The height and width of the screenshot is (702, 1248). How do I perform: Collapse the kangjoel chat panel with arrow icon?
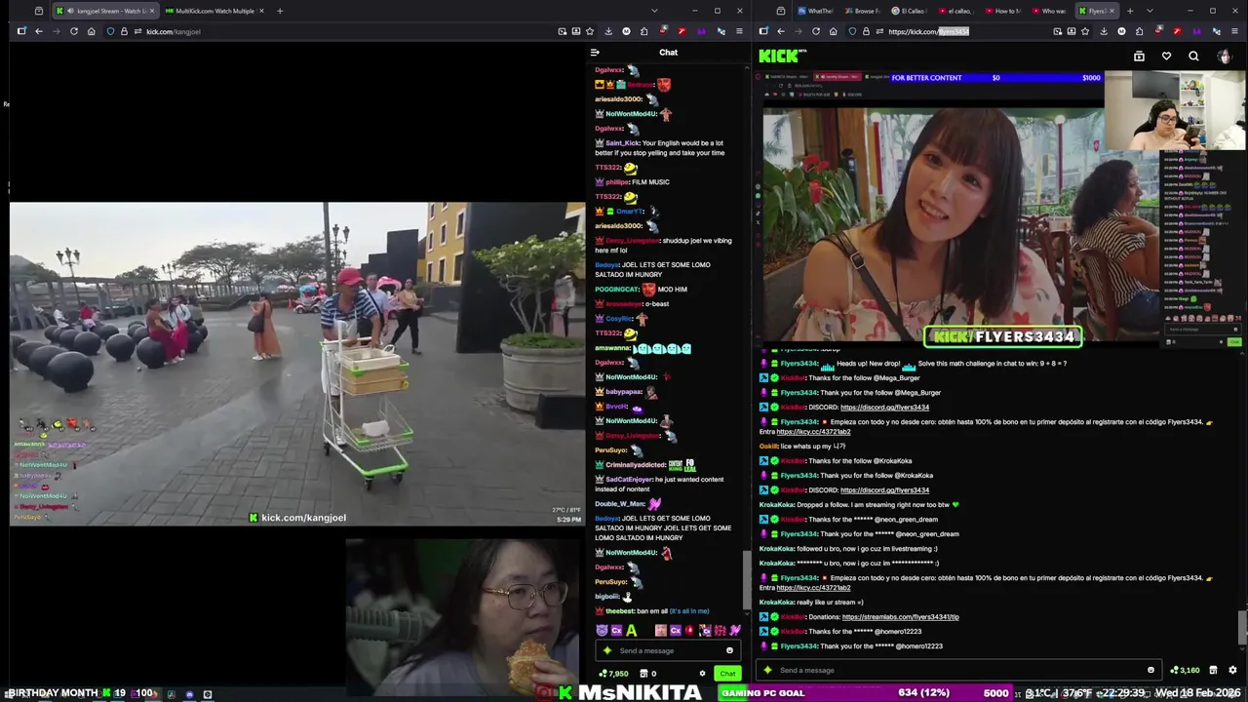pyautogui.click(x=595, y=53)
